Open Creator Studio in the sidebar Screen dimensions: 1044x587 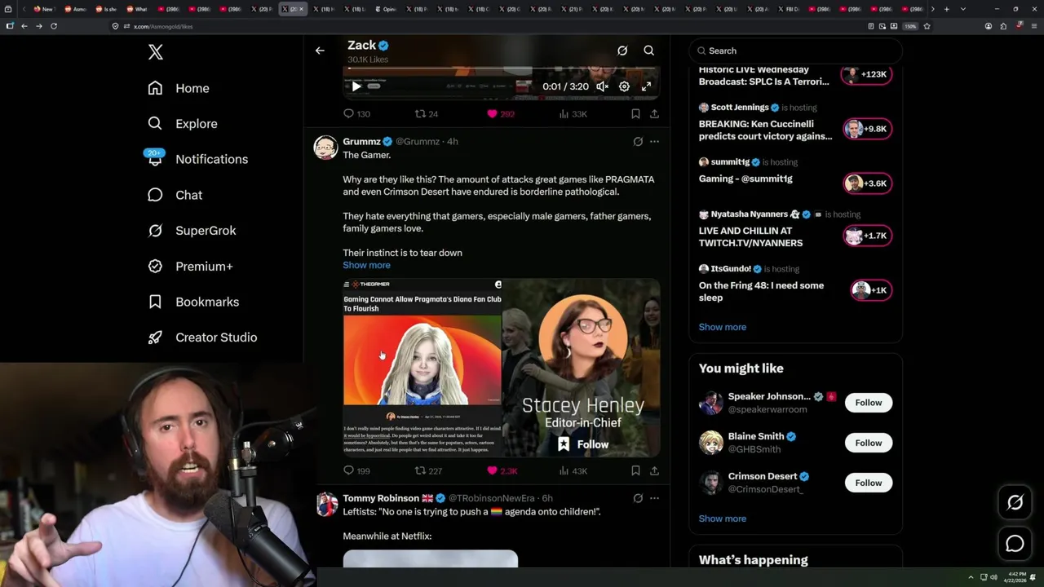pos(201,338)
